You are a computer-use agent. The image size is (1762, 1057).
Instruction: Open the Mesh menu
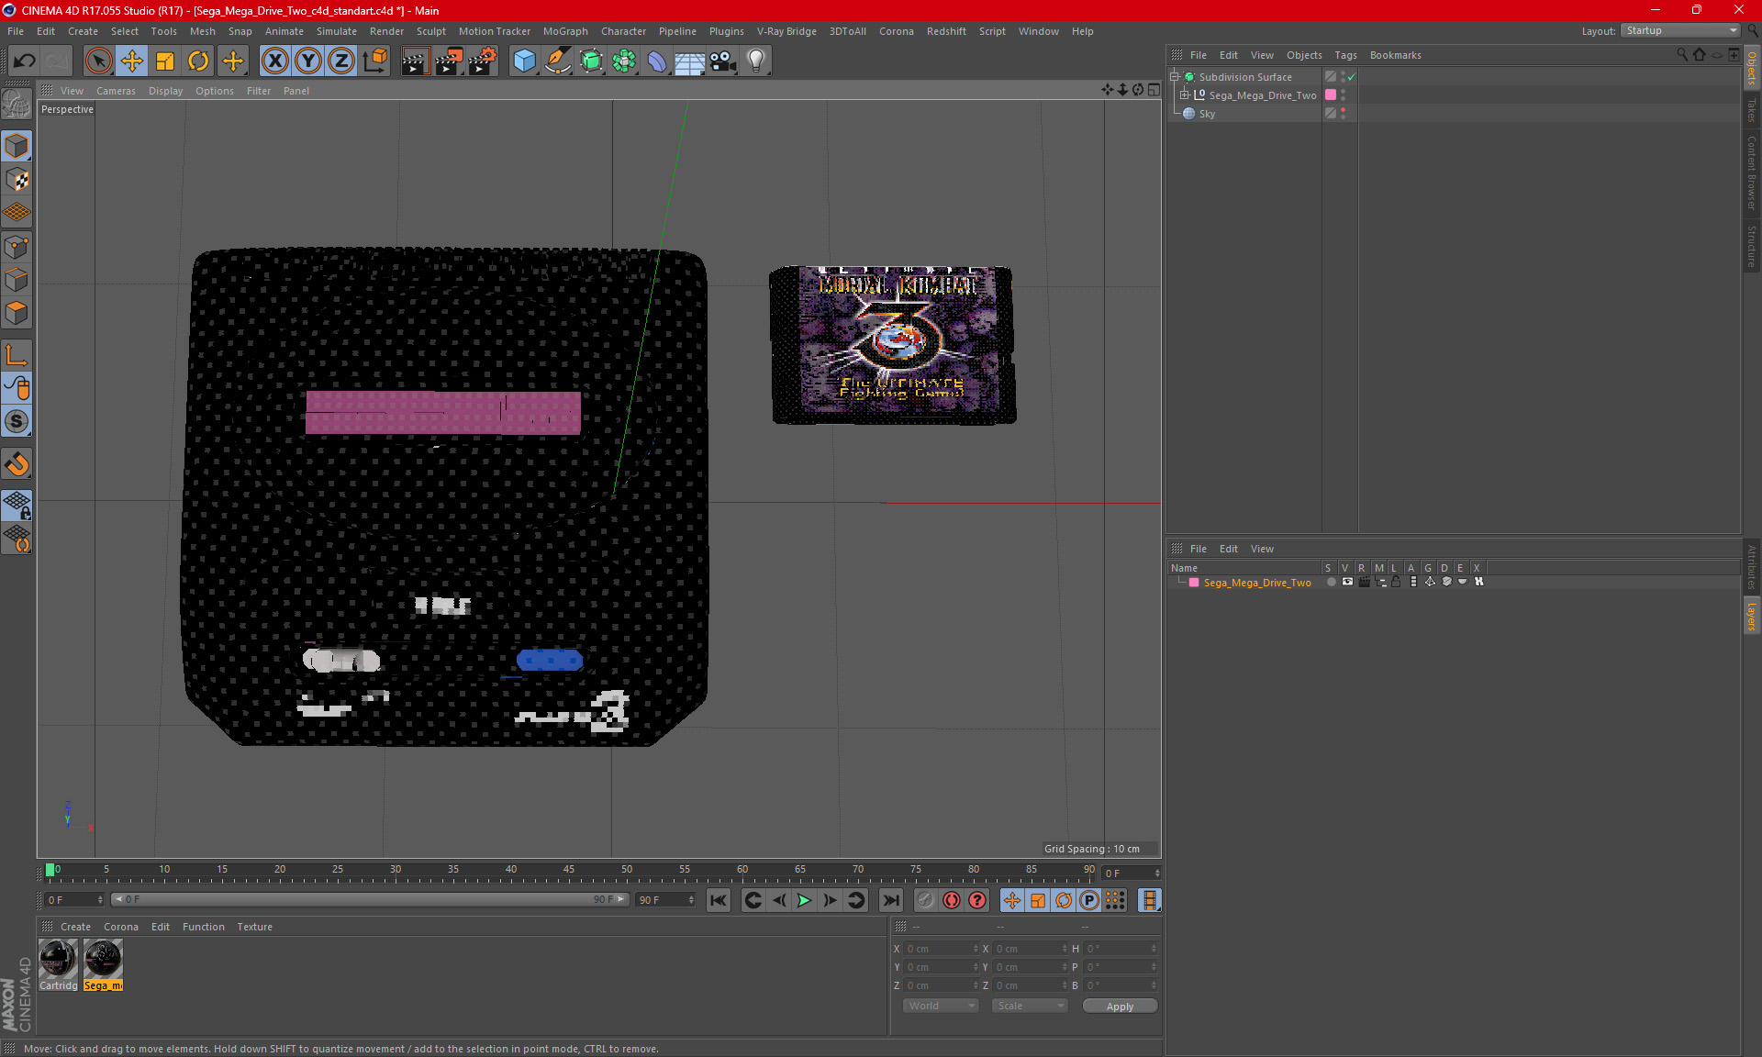(203, 31)
